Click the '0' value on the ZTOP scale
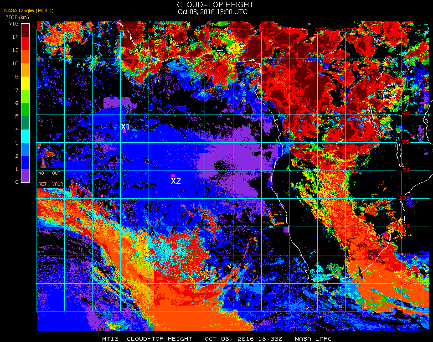 (17, 182)
